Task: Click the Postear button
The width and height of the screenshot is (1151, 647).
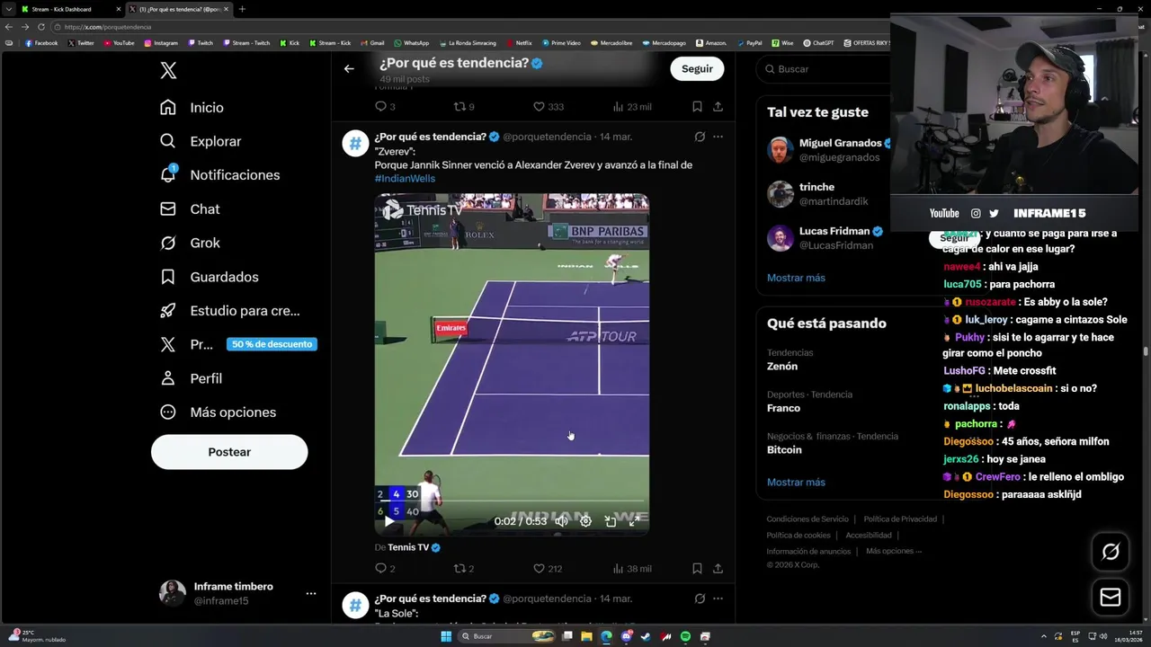Action: coord(229,452)
